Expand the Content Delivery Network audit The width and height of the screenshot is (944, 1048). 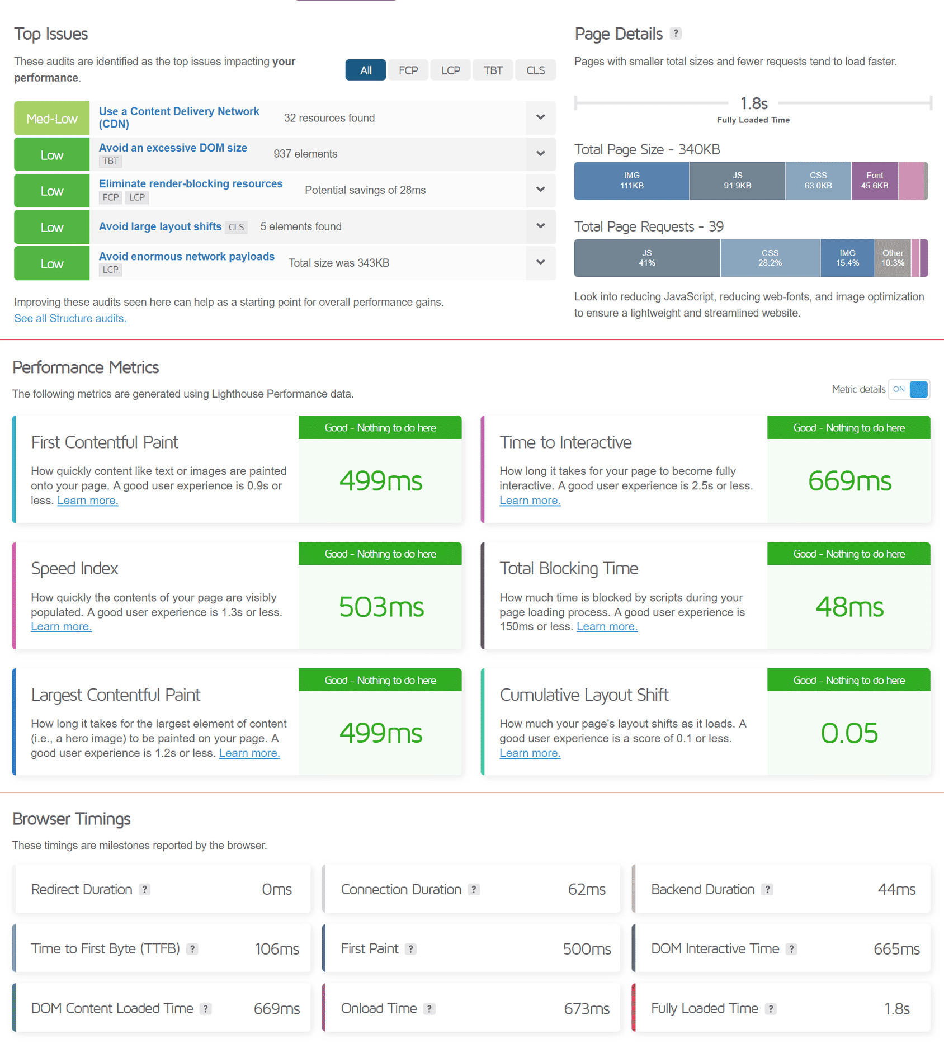point(540,117)
